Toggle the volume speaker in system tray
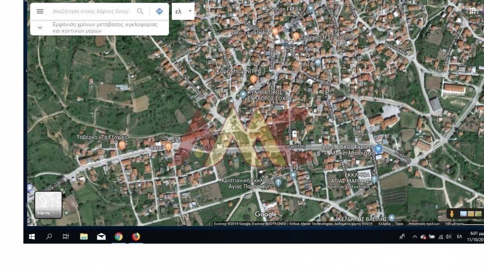The image size is (484, 272). (448, 237)
